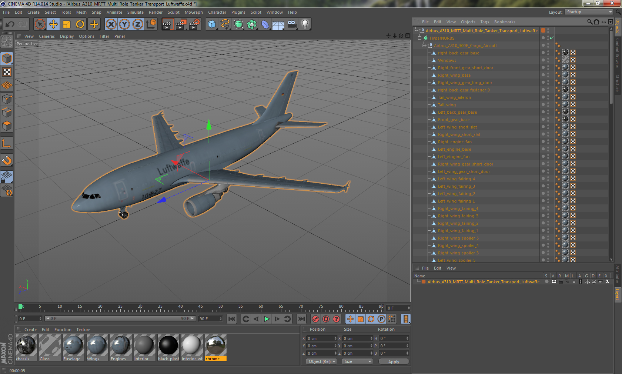
Task: Toggle Z-axis lock
Action: [x=138, y=24]
